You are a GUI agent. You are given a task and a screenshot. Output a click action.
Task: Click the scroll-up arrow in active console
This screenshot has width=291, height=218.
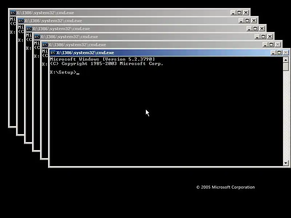tap(286, 60)
